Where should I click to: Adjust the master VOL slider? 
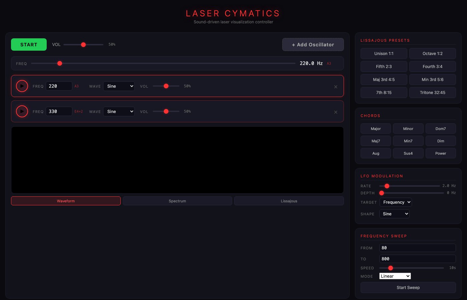[x=83, y=45]
